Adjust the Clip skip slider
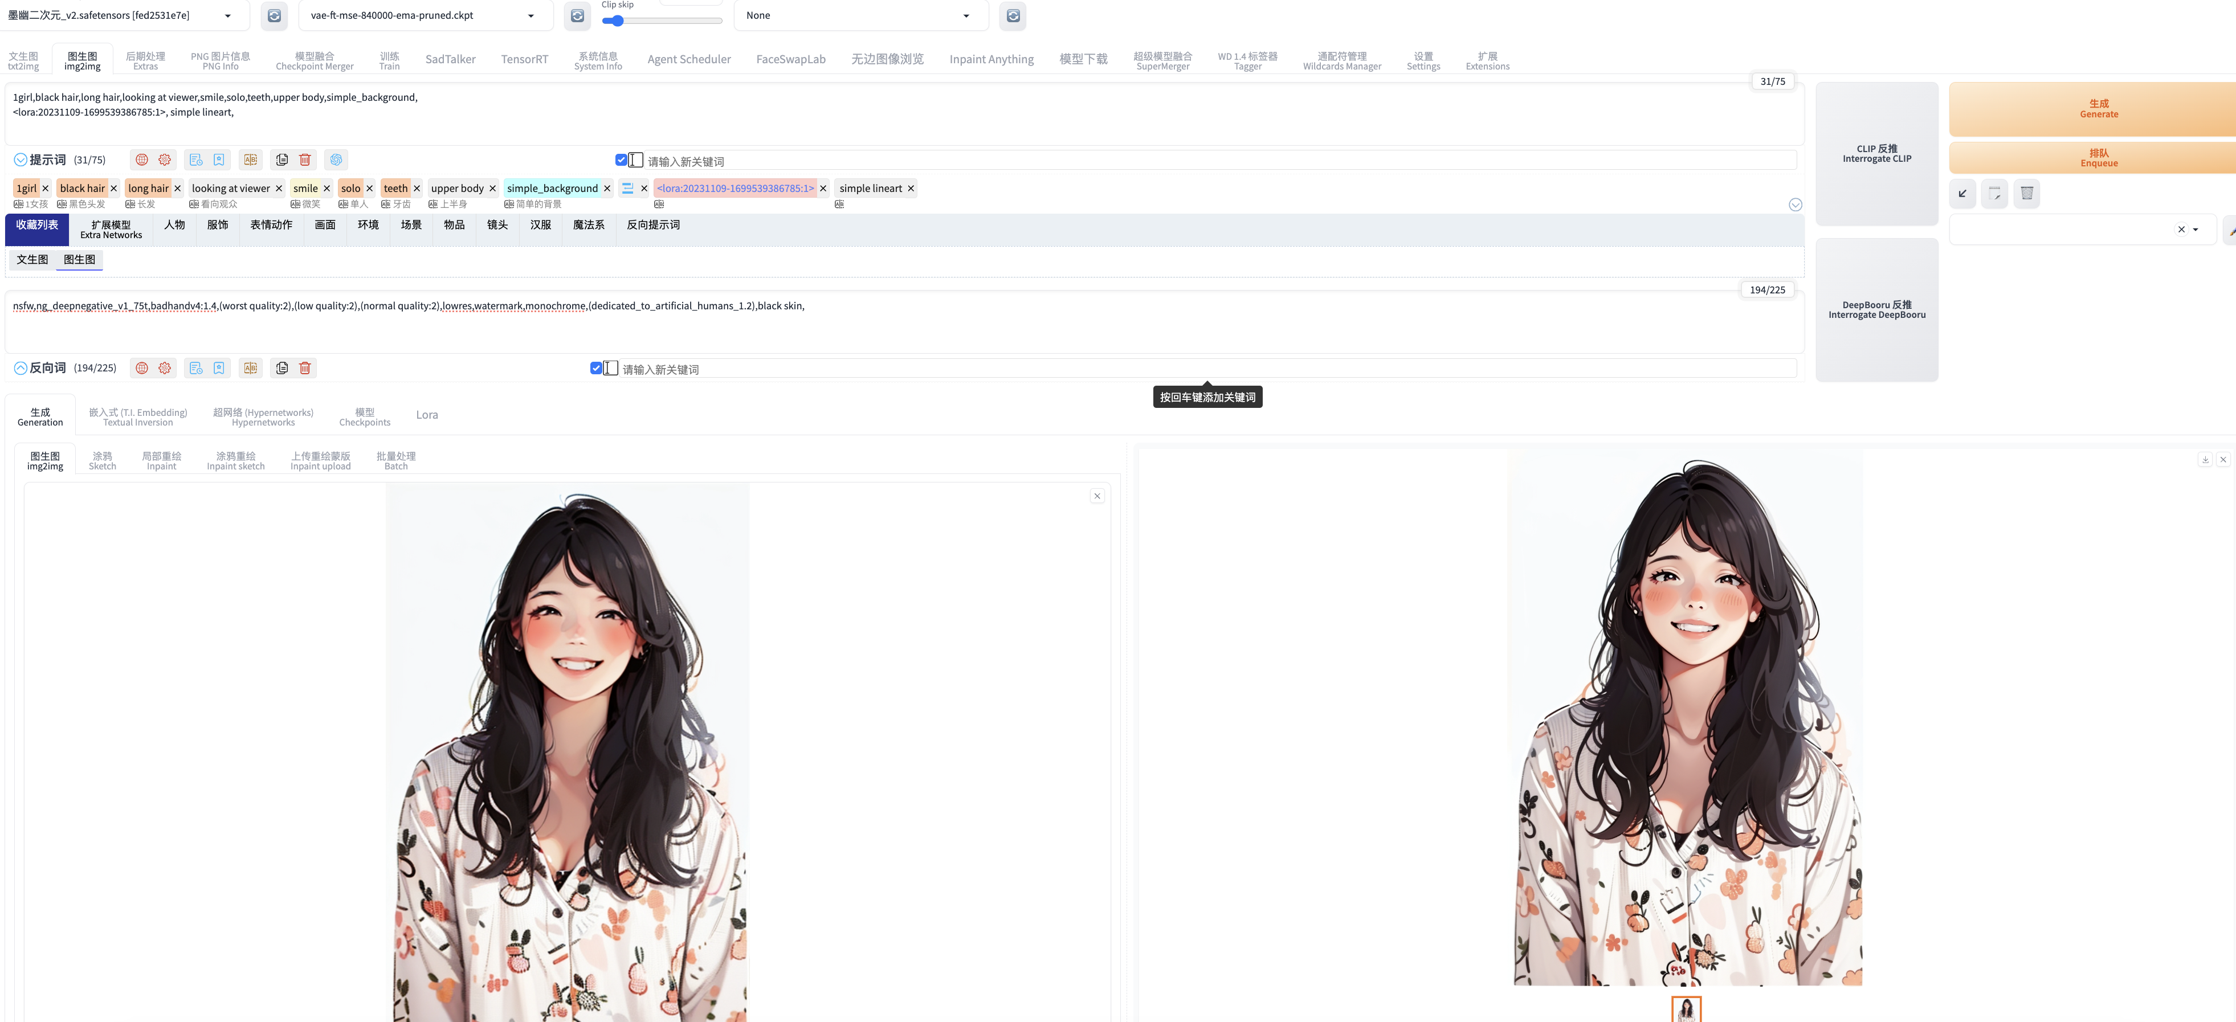Viewport: 2236px width, 1022px height. pyautogui.click(x=662, y=21)
